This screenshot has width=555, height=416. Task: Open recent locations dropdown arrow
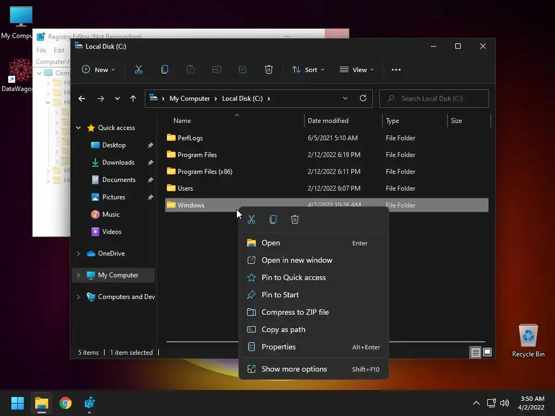117,99
